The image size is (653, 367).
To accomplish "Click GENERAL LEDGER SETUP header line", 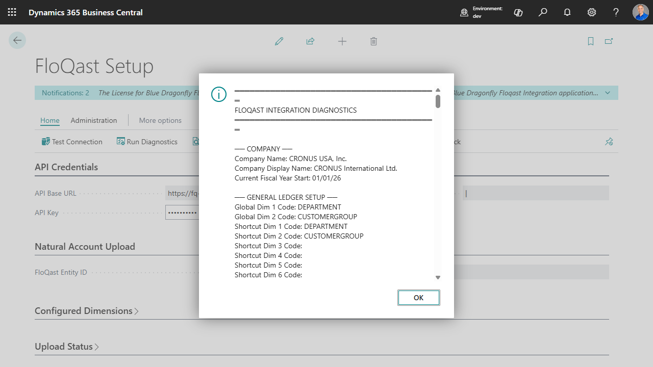I will click(x=286, y=197).
